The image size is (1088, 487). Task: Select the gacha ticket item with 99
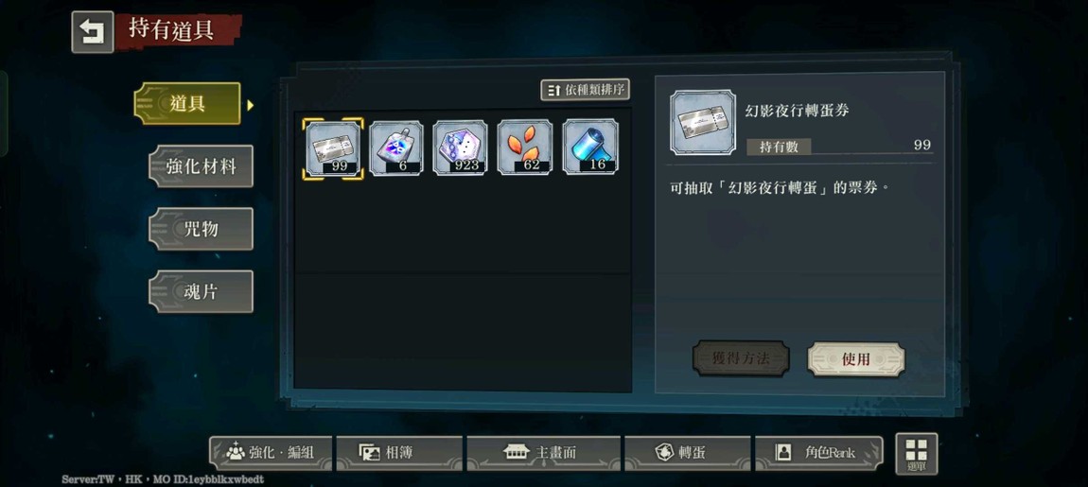click(x=333, y=148)
